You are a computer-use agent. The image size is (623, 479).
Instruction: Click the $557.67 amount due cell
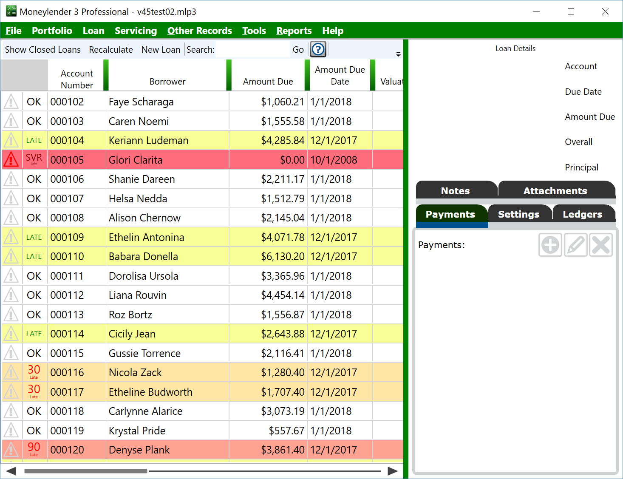pyautogui.click(x=268, y=431)
